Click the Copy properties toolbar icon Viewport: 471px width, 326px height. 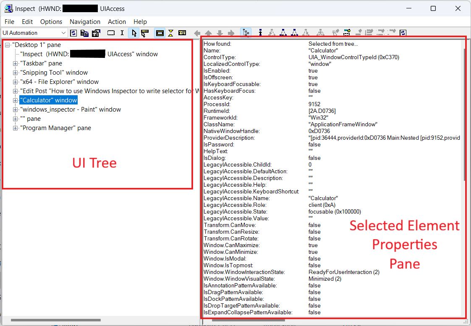pyautogui.click(x=85, y=33)
